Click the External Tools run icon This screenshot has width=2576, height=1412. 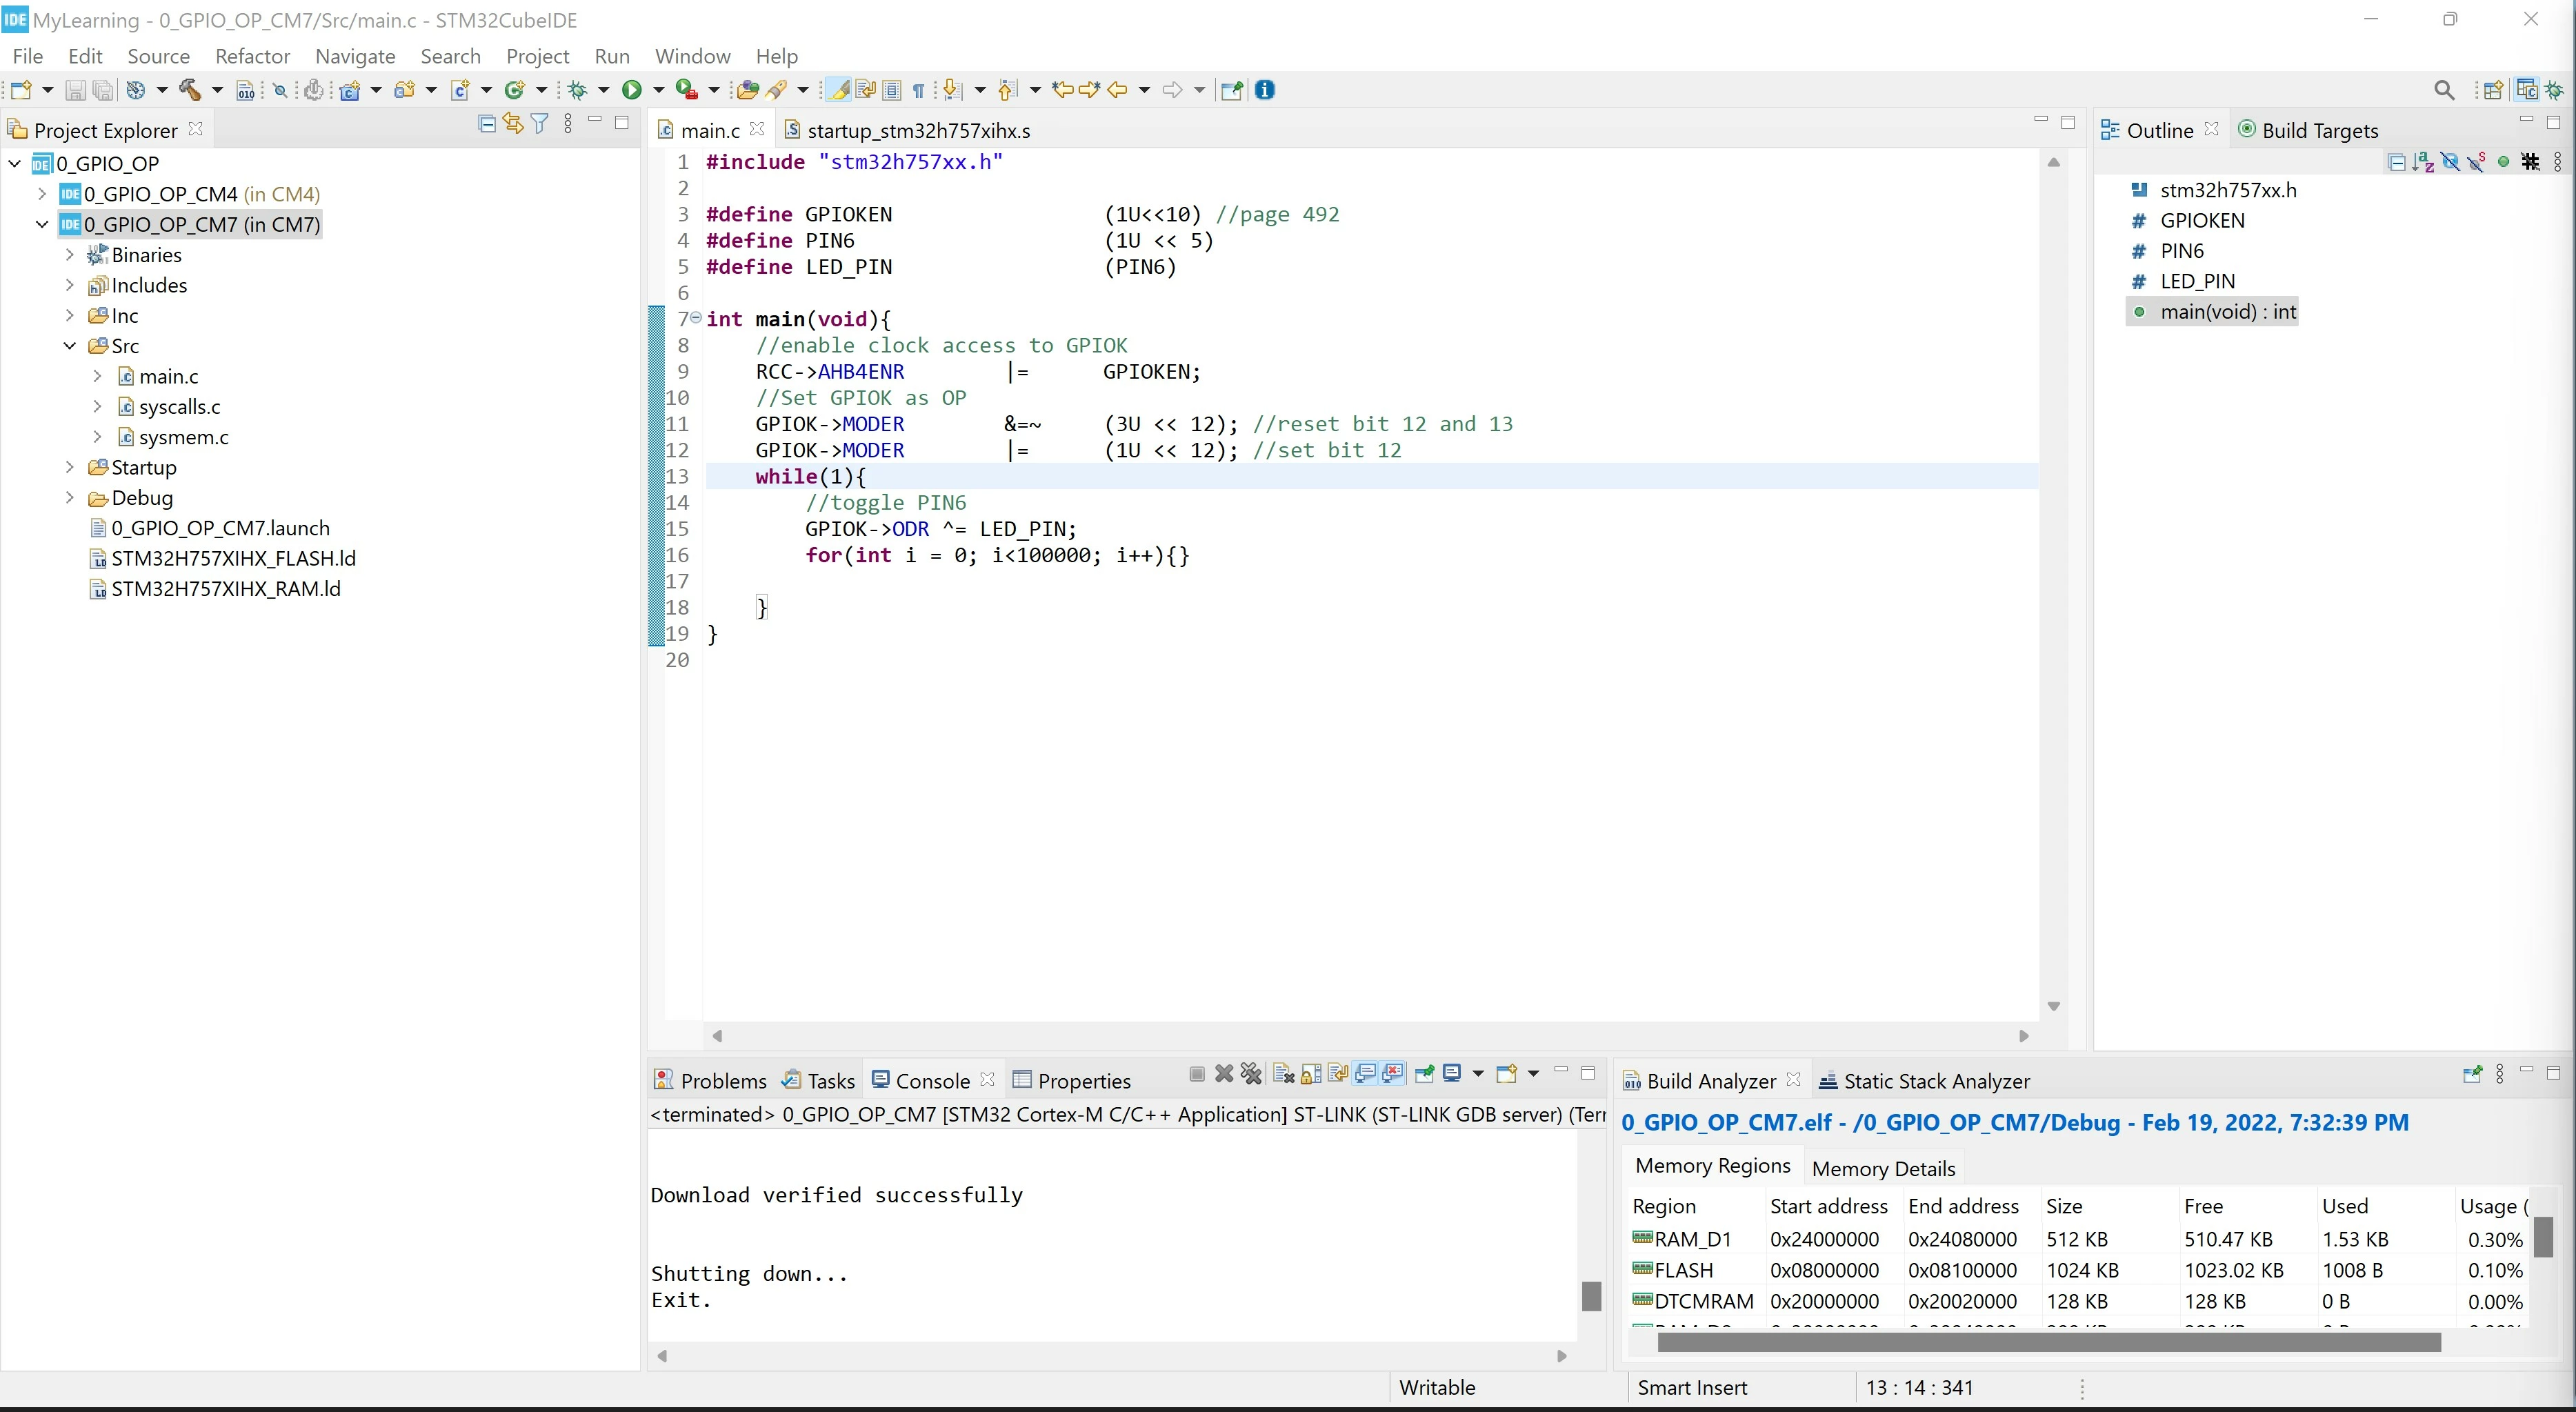point(686,90)
